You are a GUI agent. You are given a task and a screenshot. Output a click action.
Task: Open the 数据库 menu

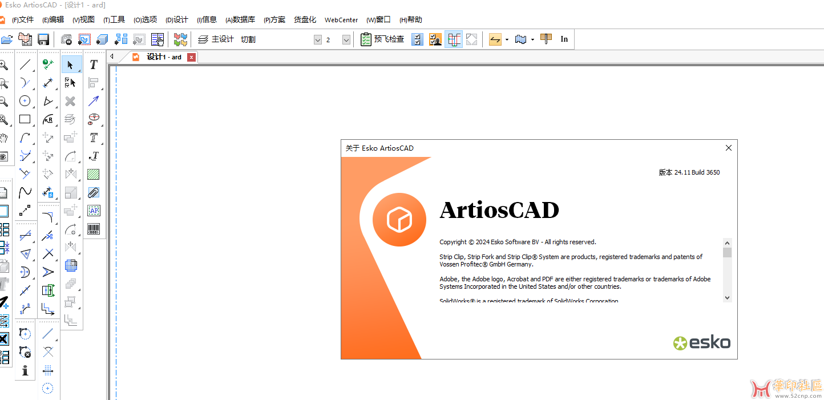pyautogui.click(x=240, y=19)
